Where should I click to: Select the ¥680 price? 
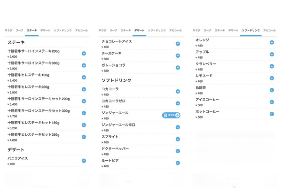(x=105, y=59)
